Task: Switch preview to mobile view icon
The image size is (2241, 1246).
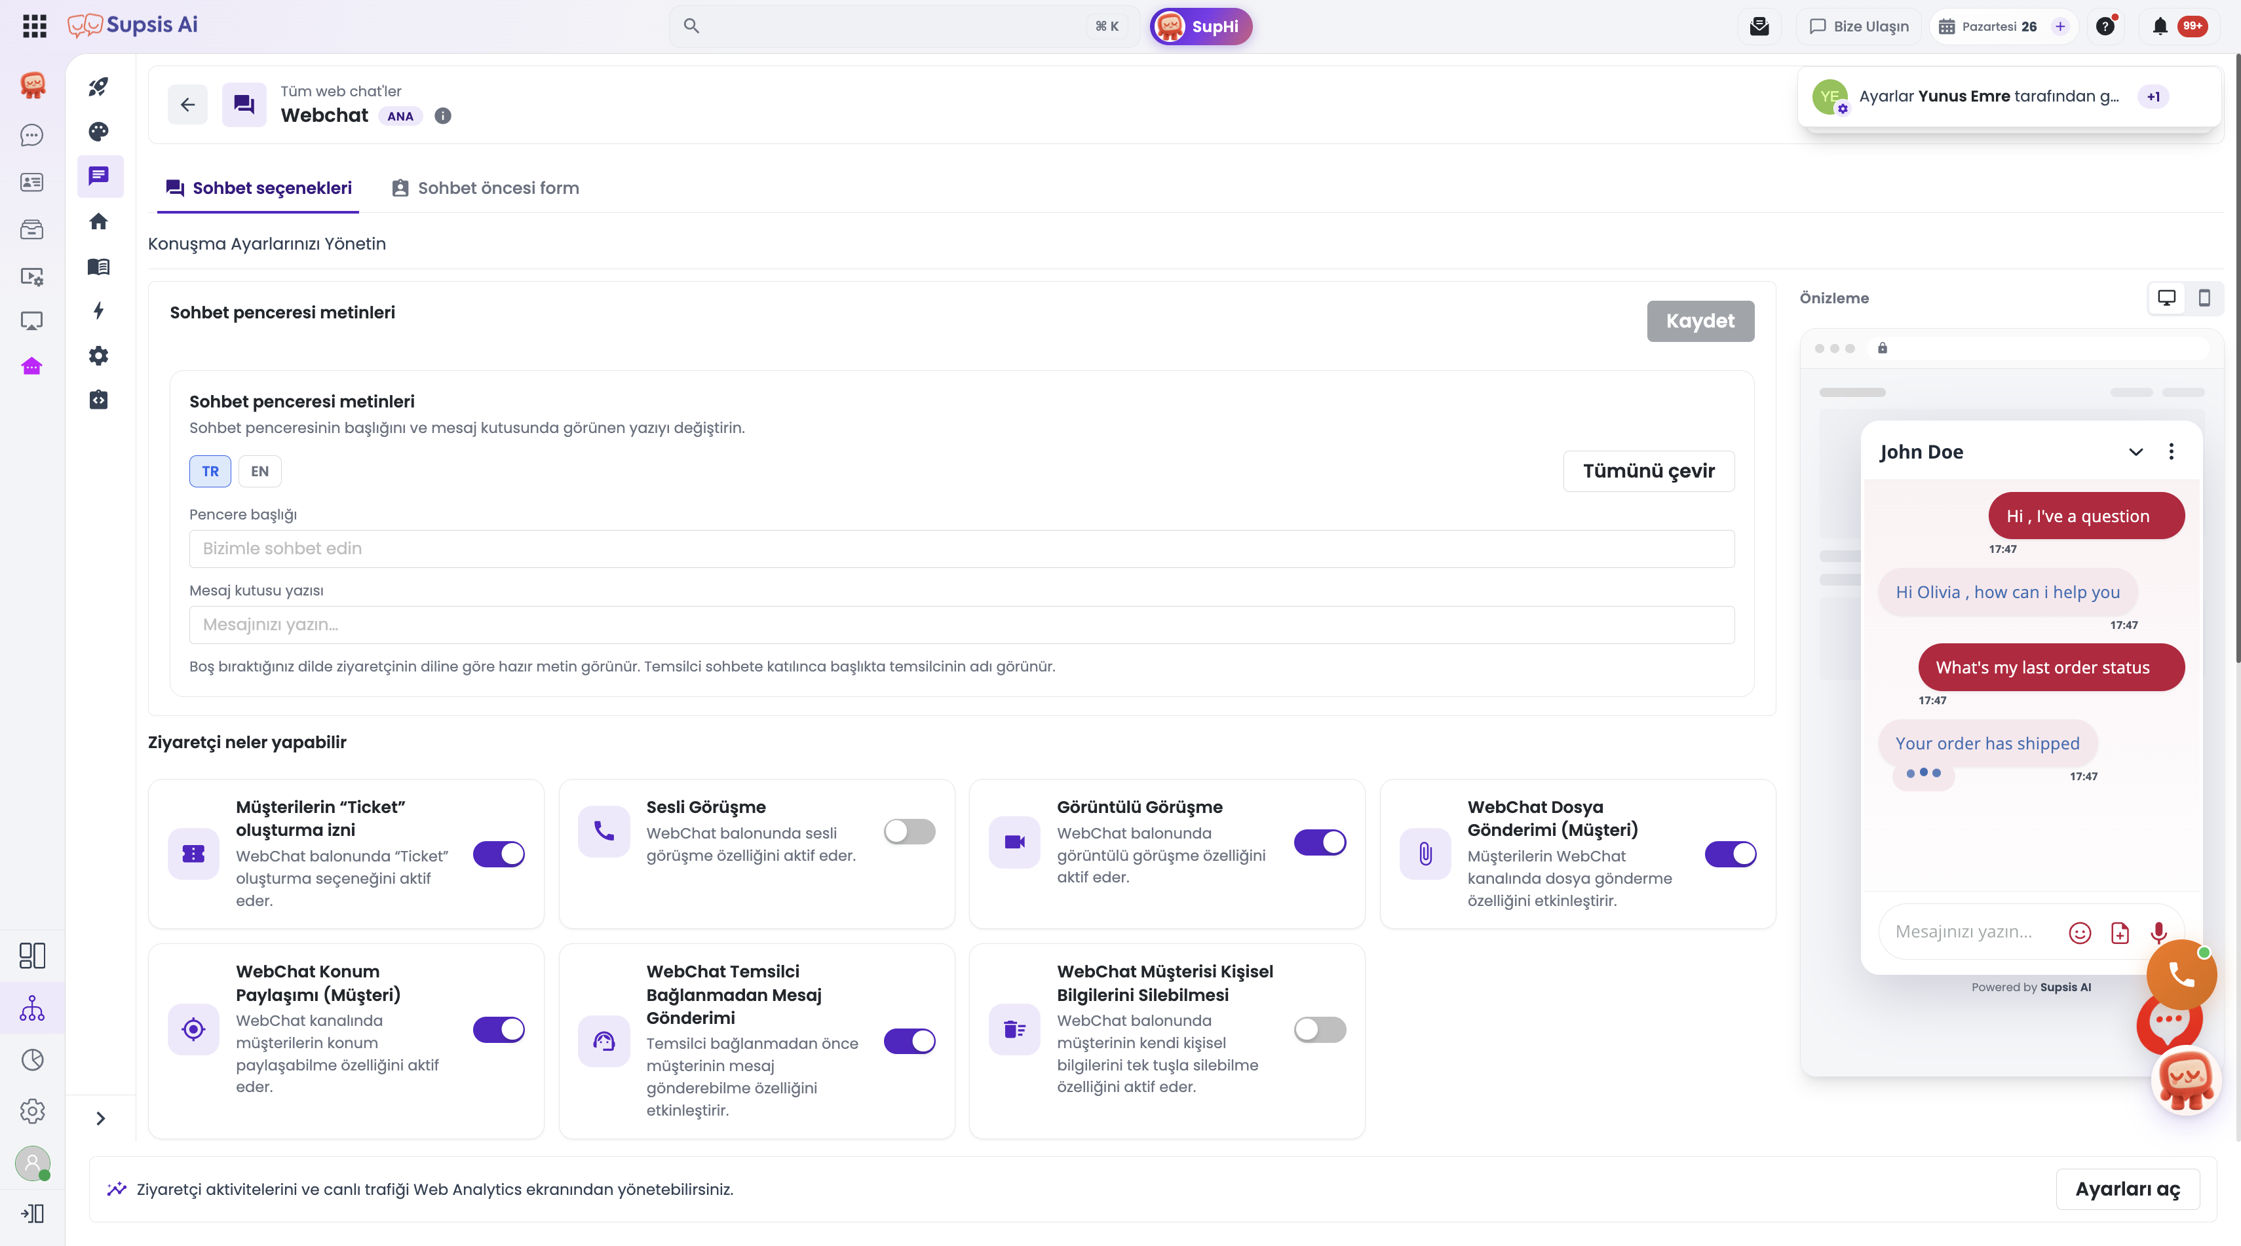Action: click(2204, 298)
